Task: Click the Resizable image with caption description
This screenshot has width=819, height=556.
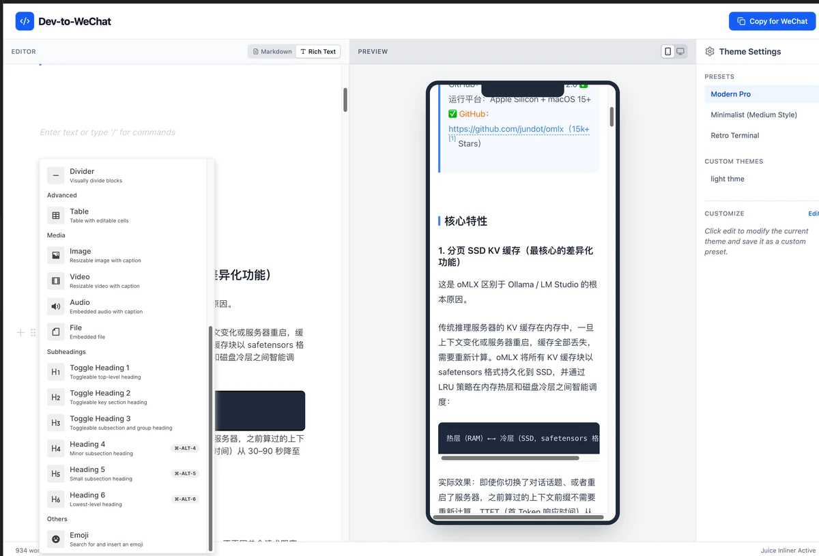Action: point(105,261)
